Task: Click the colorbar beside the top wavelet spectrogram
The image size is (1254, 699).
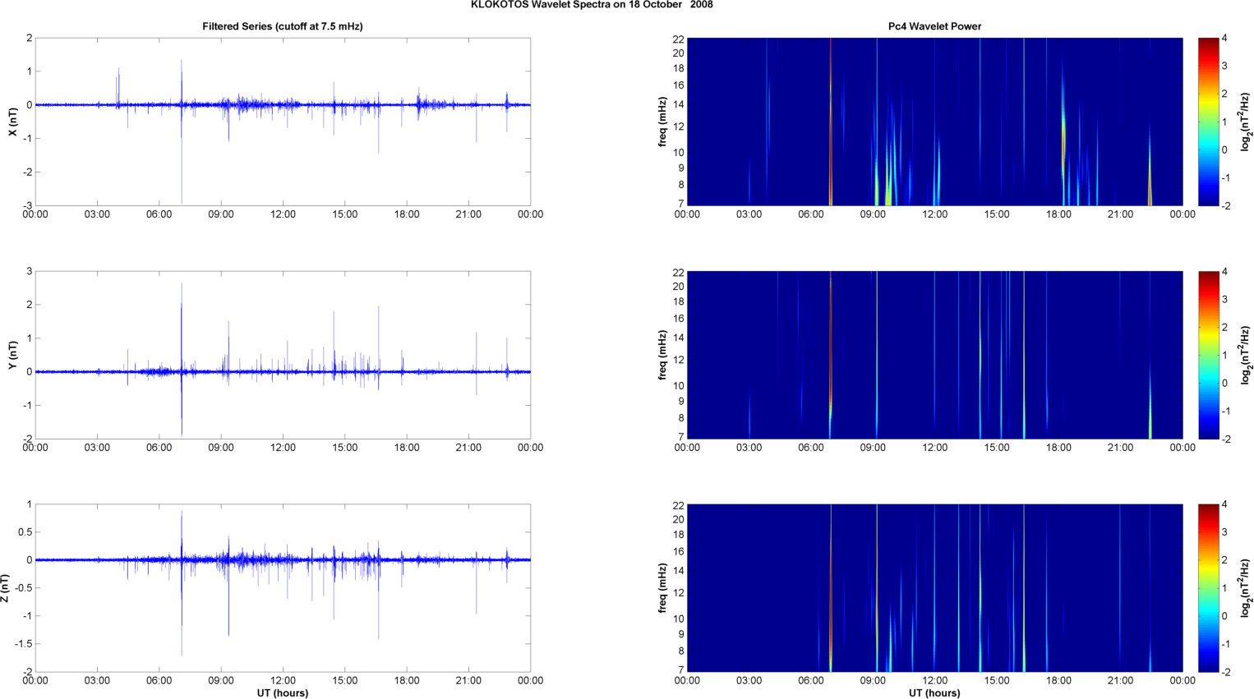Action: (1208, 122)
